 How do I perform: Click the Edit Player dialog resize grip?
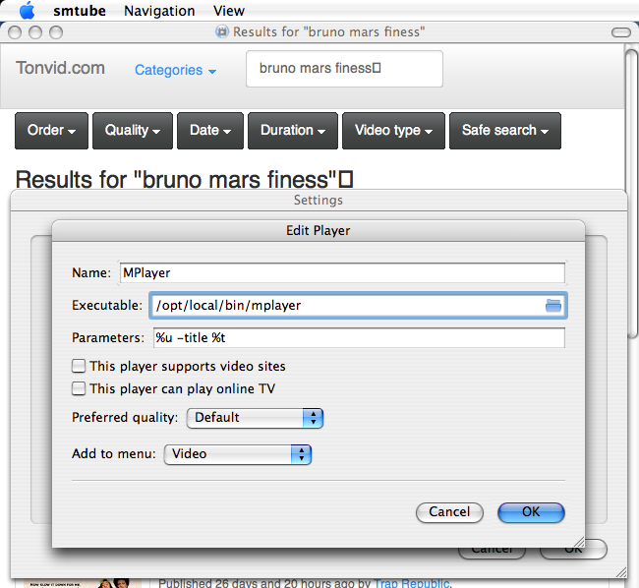click(x=579, y=542)
